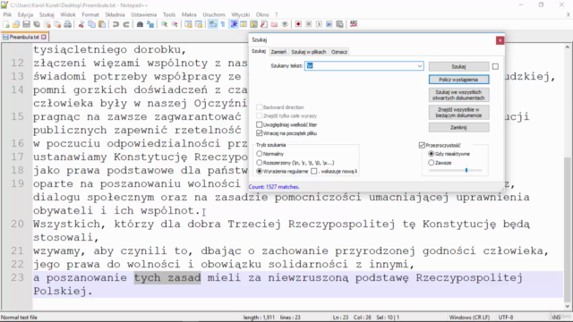
Task: Toggle the Word Wrap toolbar icon
Action: pyautogui.click(x=212, y=24)
